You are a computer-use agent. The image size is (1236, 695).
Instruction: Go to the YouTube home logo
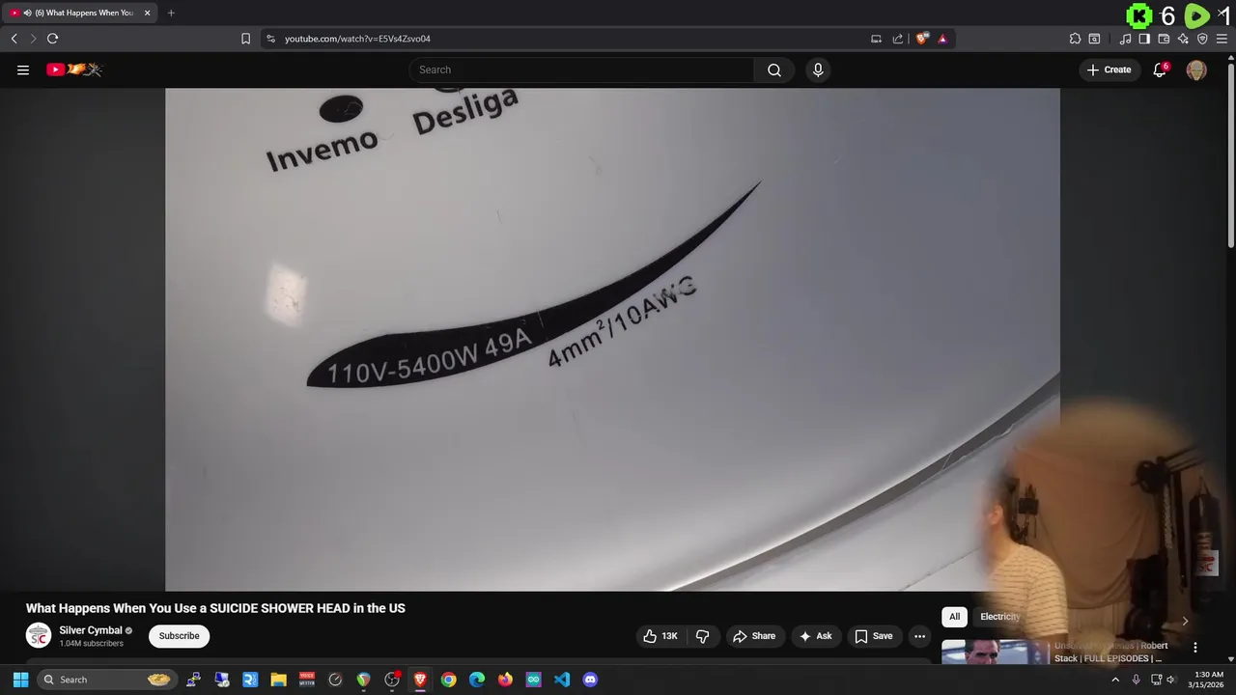pos(74,69)
